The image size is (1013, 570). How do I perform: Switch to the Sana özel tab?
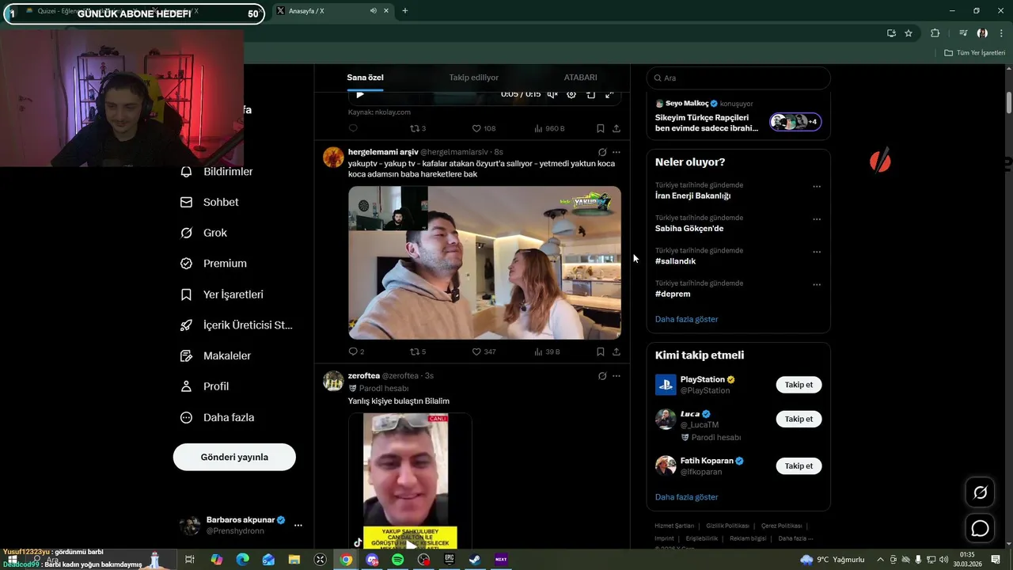365,78
